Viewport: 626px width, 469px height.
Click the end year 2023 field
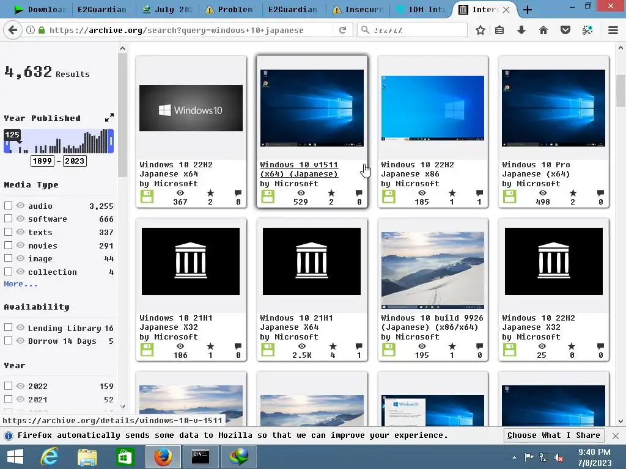75,161
